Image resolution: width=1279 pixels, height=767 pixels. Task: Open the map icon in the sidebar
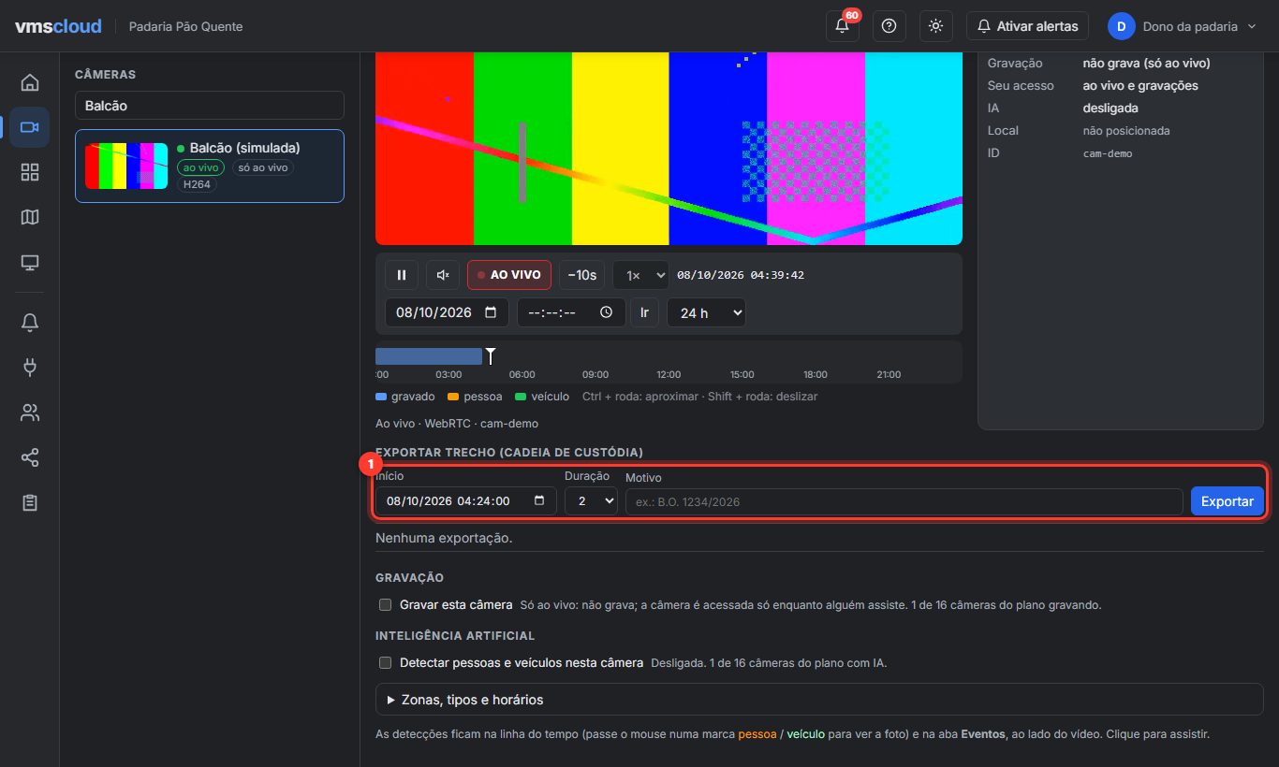point(30,217)
